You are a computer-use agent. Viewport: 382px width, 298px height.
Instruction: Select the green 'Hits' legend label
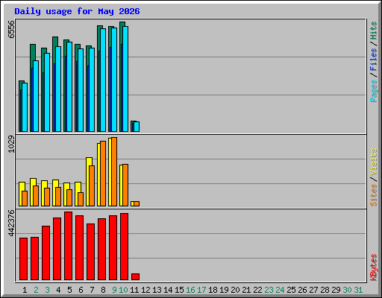(x=374, y=31)
